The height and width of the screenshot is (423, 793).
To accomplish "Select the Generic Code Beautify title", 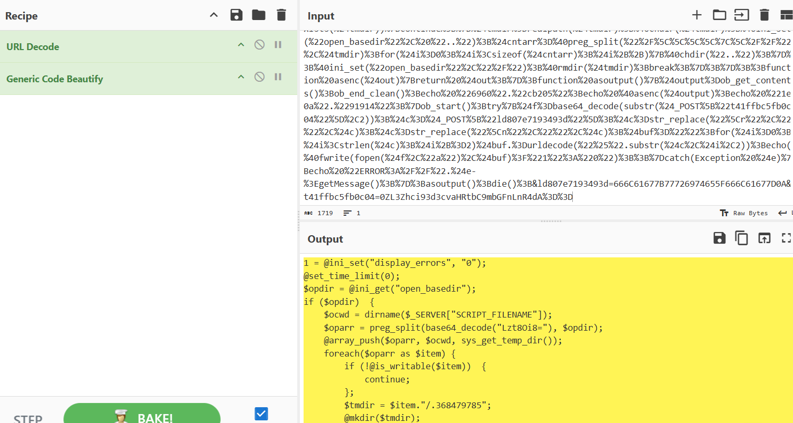I will (55, 79).
